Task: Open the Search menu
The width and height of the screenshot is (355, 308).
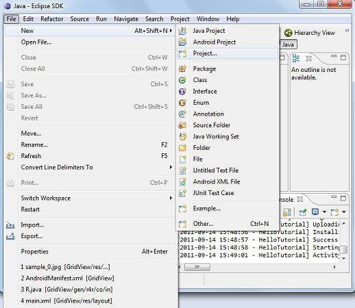Action: click(x=154, y=19)
